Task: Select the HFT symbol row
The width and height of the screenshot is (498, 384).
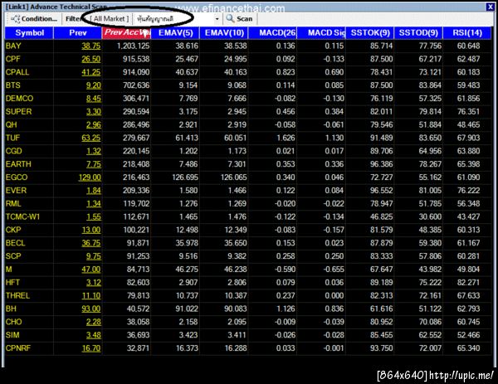Action: [x=248, y=283]
